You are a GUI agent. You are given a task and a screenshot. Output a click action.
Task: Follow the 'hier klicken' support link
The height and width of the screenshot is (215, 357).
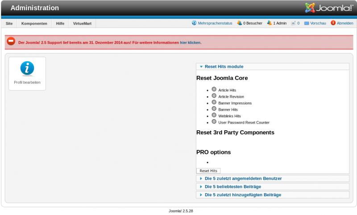point(190,43)
